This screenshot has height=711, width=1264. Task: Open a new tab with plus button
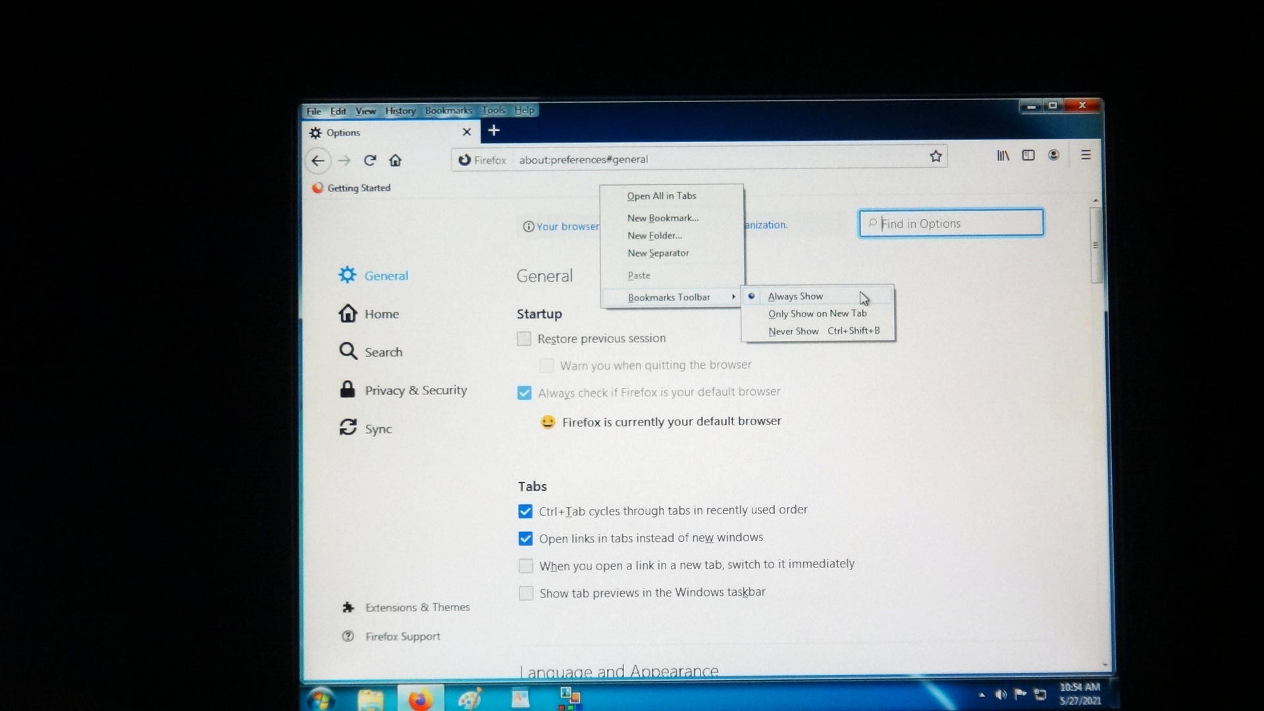pos(494,130)
